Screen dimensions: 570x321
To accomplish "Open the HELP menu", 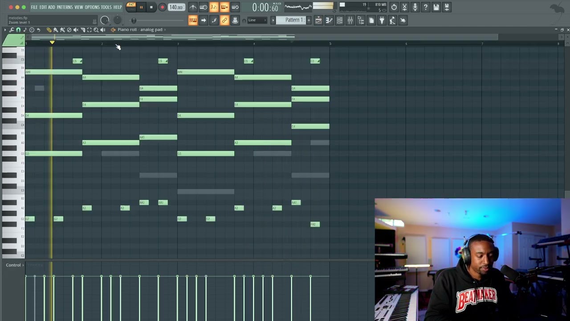I will click(x=118, y=7).
